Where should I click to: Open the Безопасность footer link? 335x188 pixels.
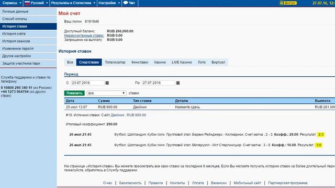(130, 183)
